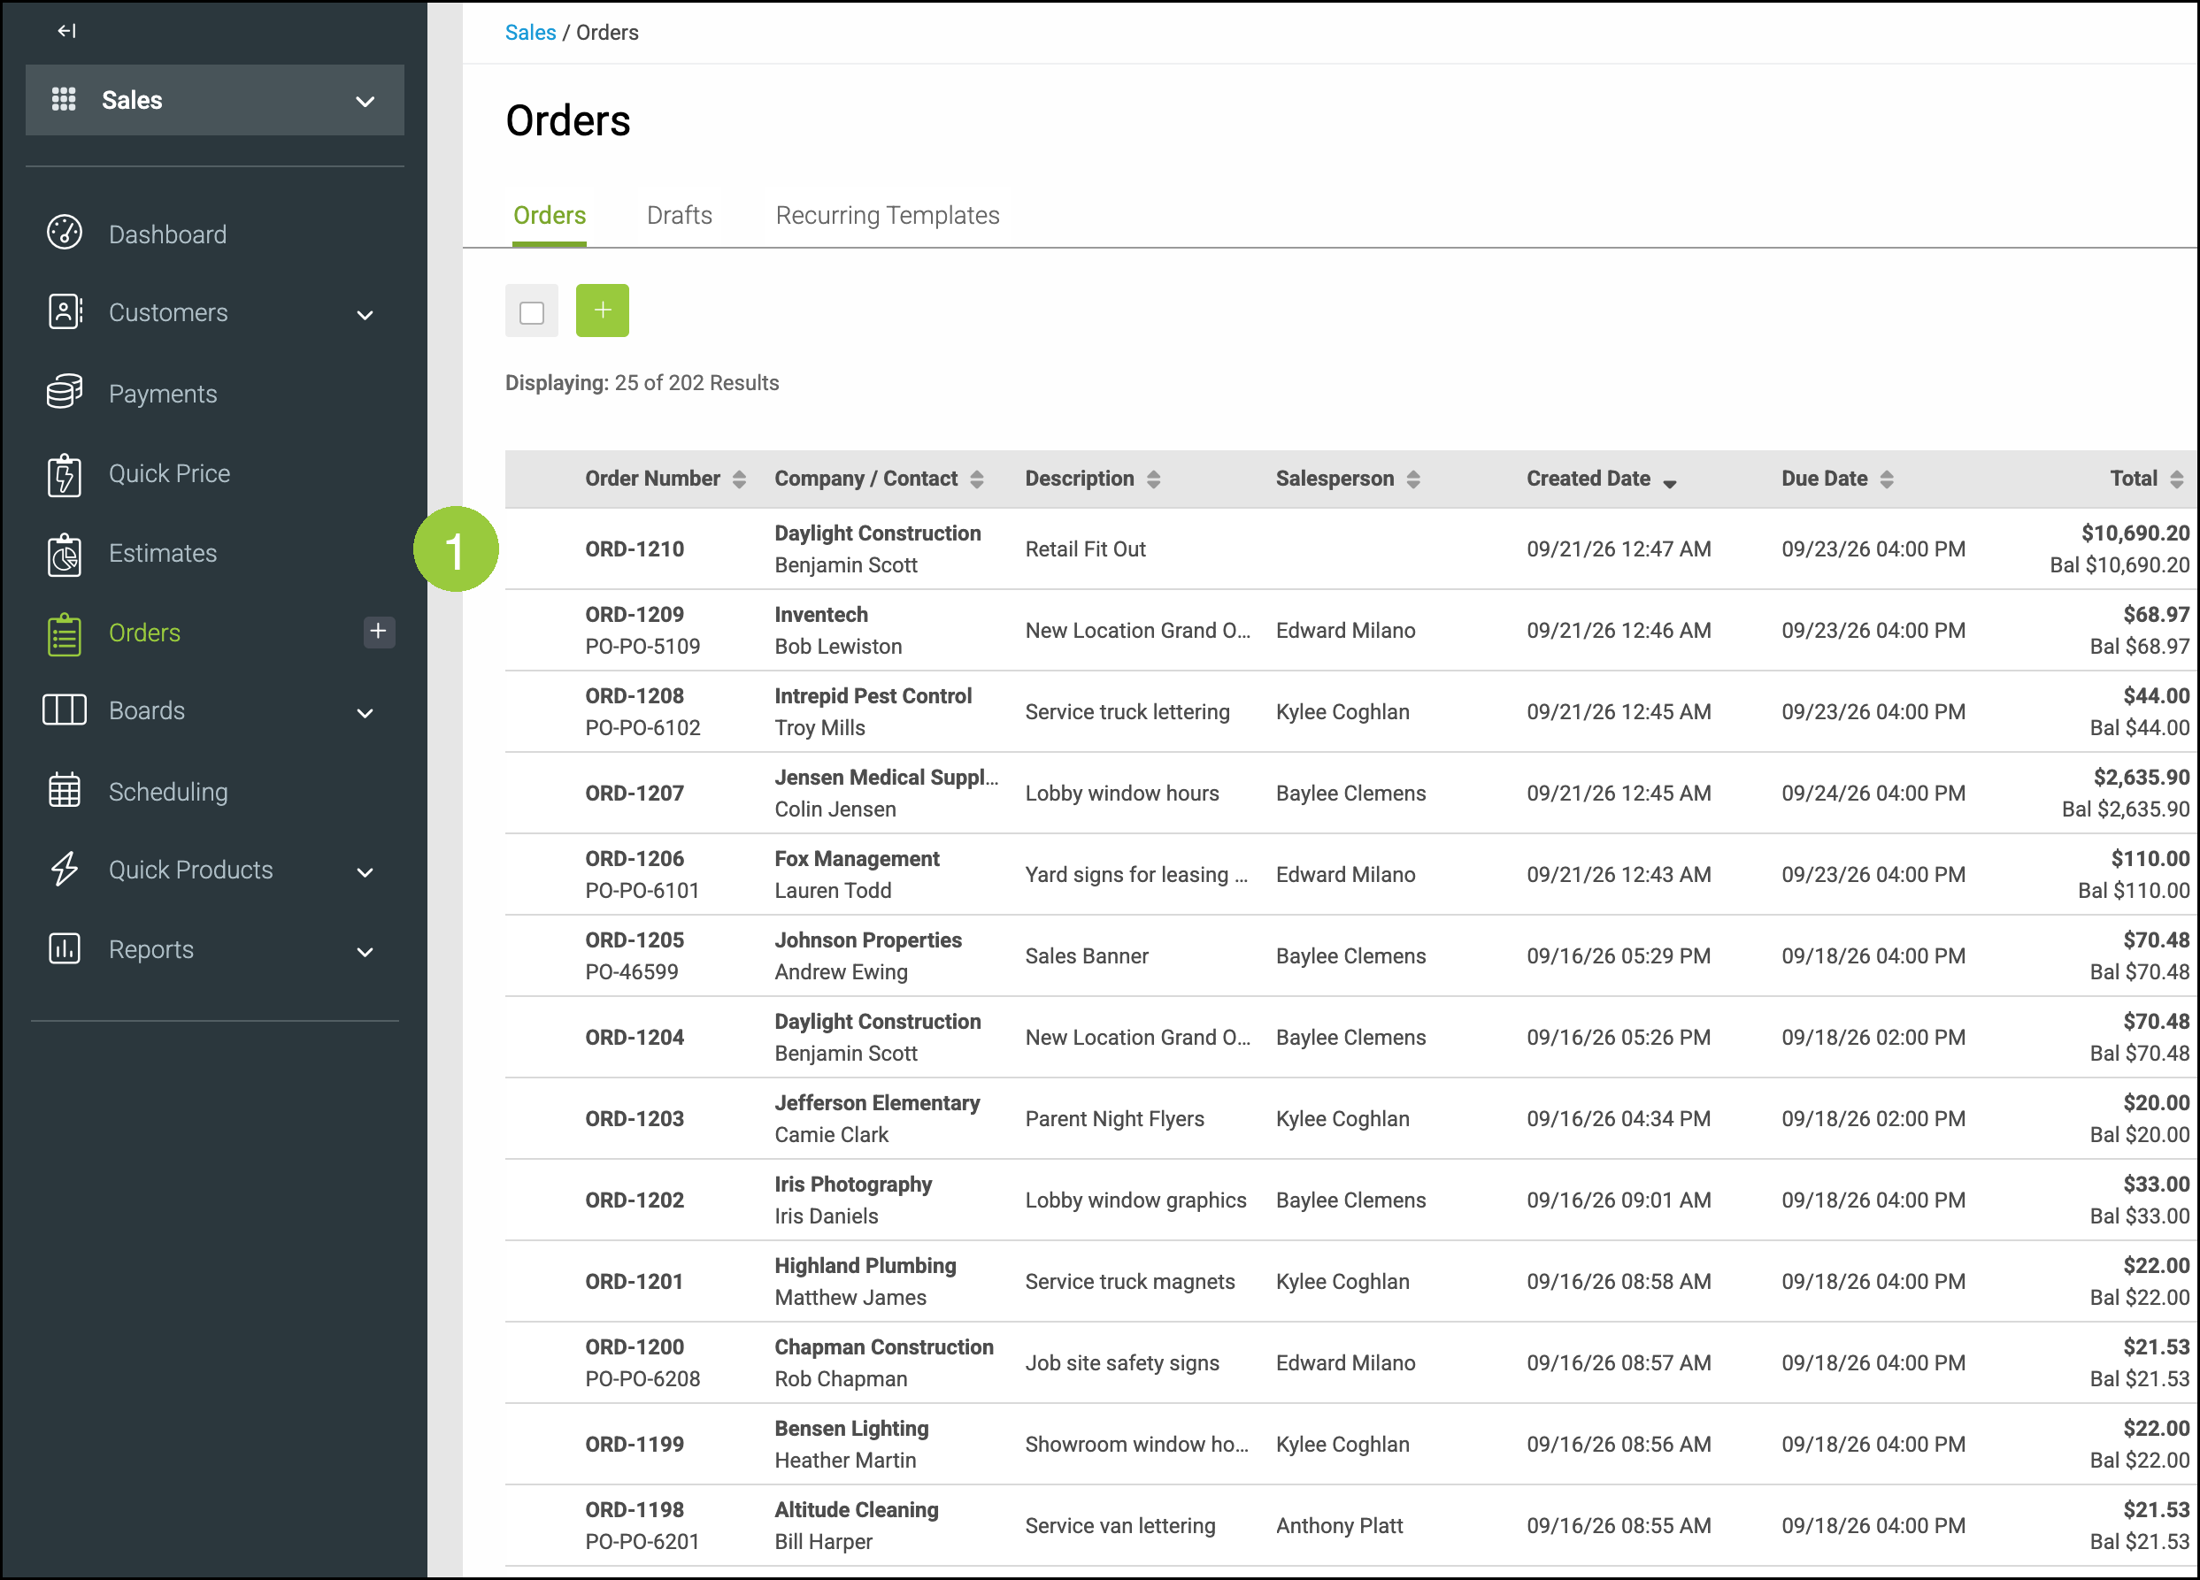Sort by the Created Date column
The height and width of the screenshot is (1580, 2200).
1602,479
